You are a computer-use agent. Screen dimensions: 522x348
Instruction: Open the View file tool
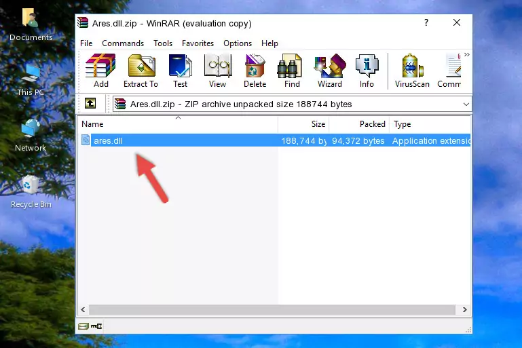(x=218, y=71)
